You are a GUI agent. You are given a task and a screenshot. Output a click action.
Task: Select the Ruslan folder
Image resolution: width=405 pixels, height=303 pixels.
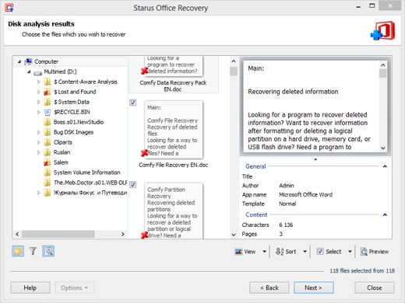click(62, 152)
